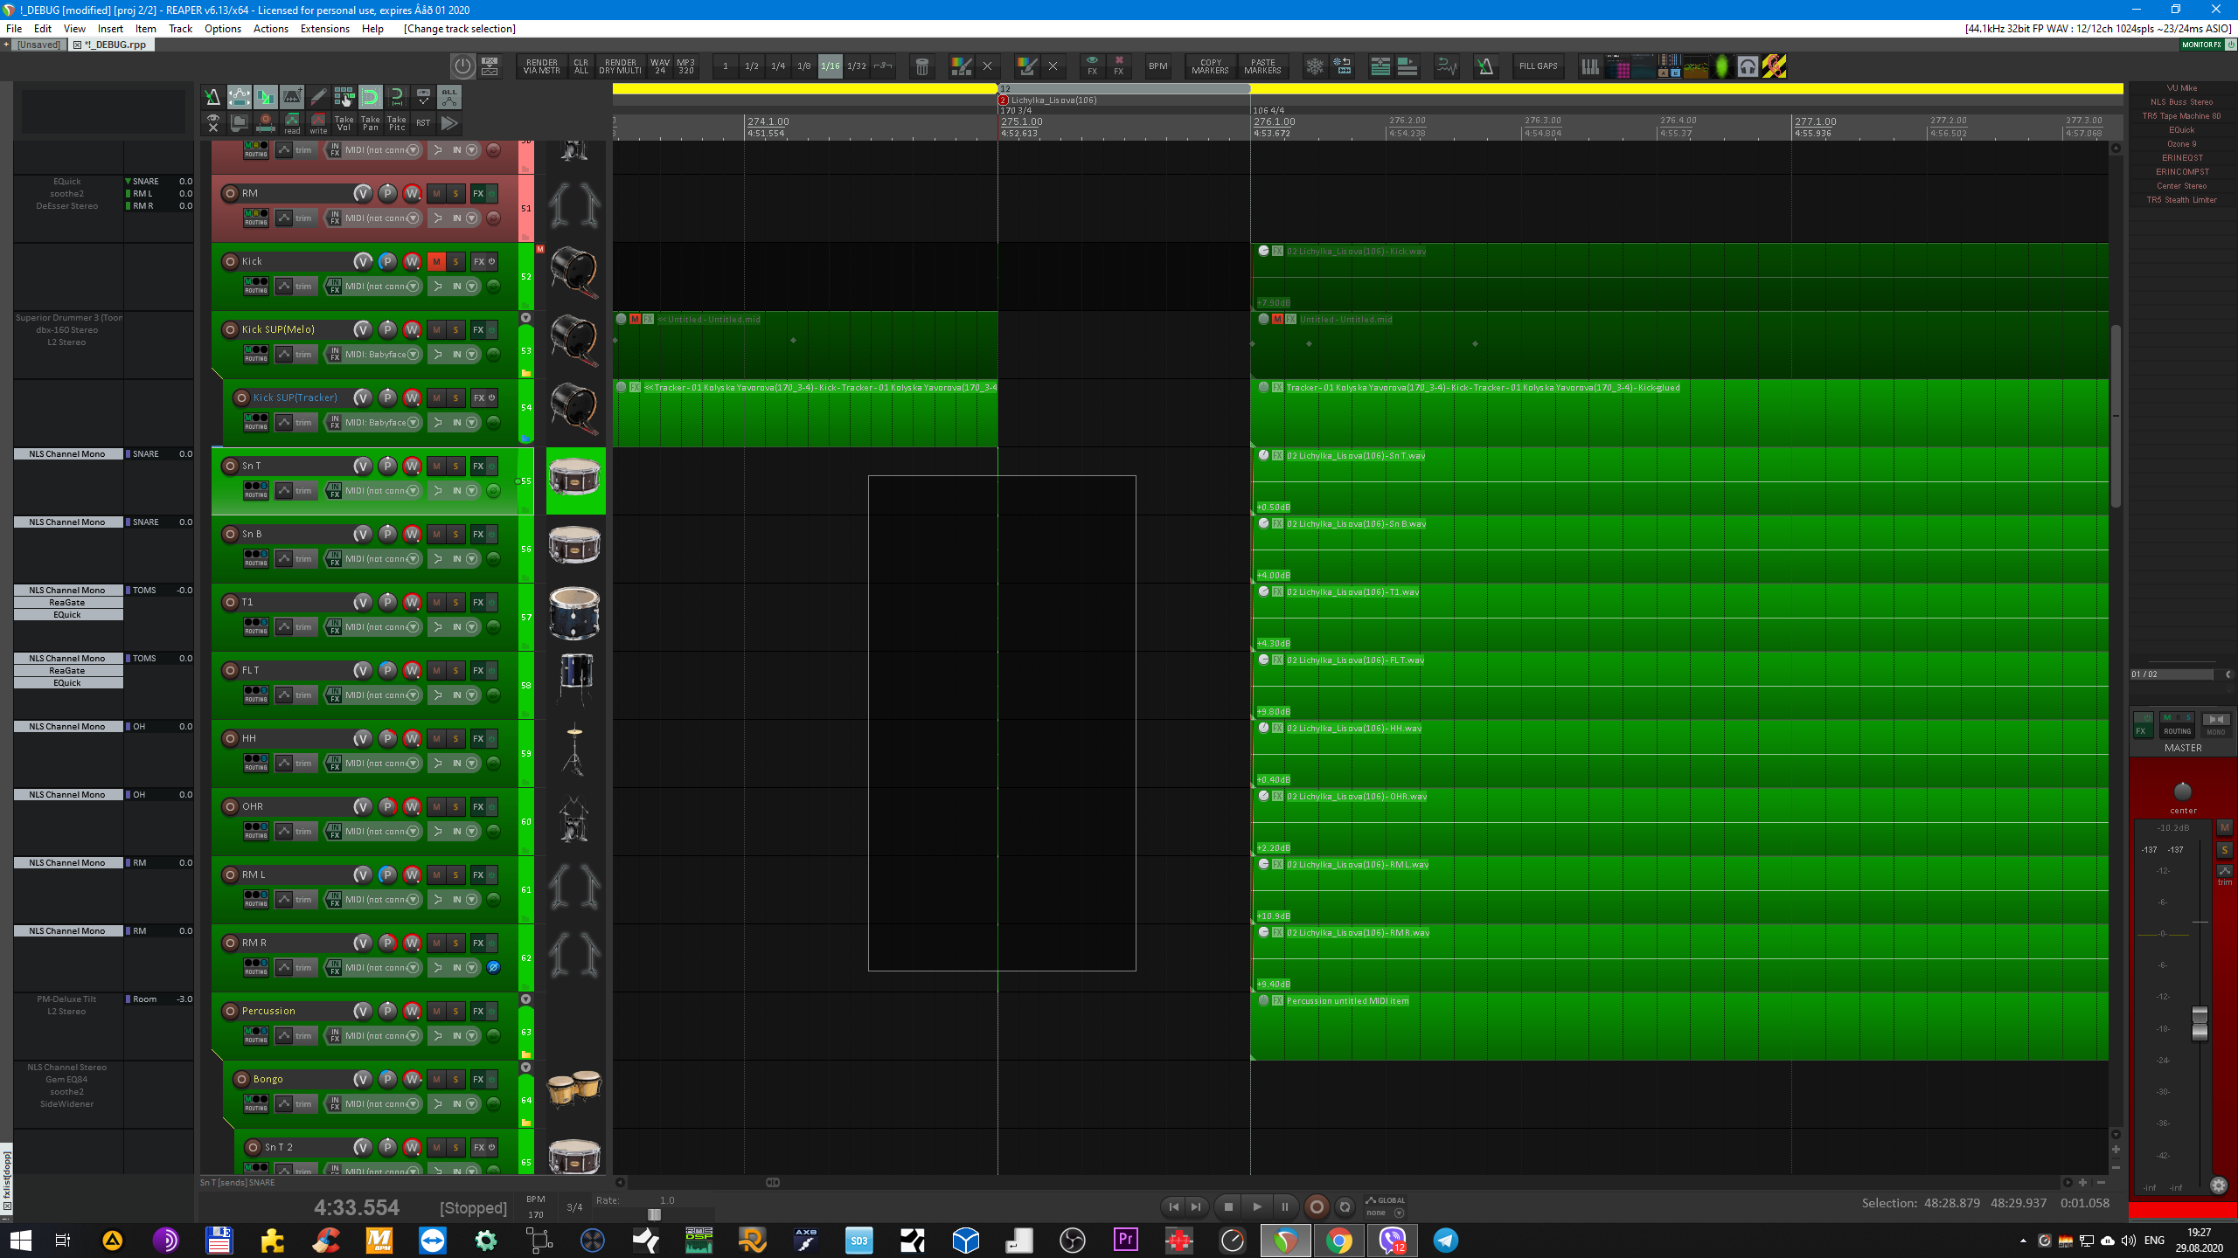Click the Sn T snare drum thumbnail
2238x1258 pixels.
point(575,480)
